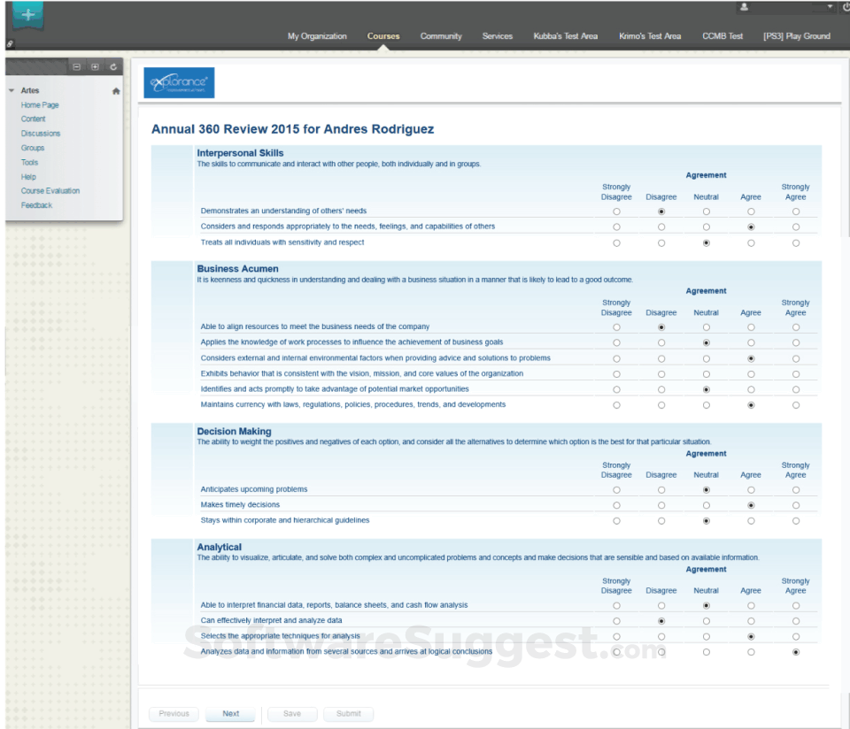Screen dimensions: 850x729
Task: Collapse the Artes tree section
Action: click(x=12, y=90)
